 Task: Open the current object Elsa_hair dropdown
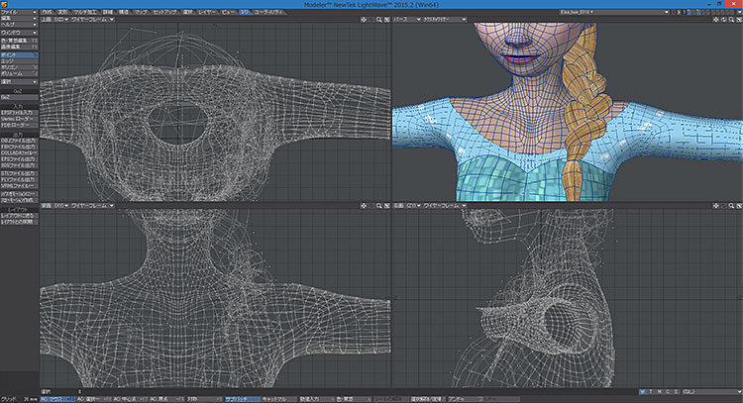[x=614, y=12]
